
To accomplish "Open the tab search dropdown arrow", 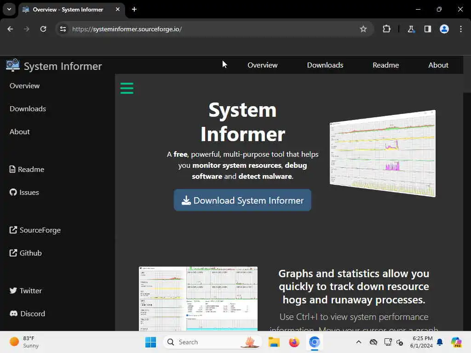I will tap(9, 9).
